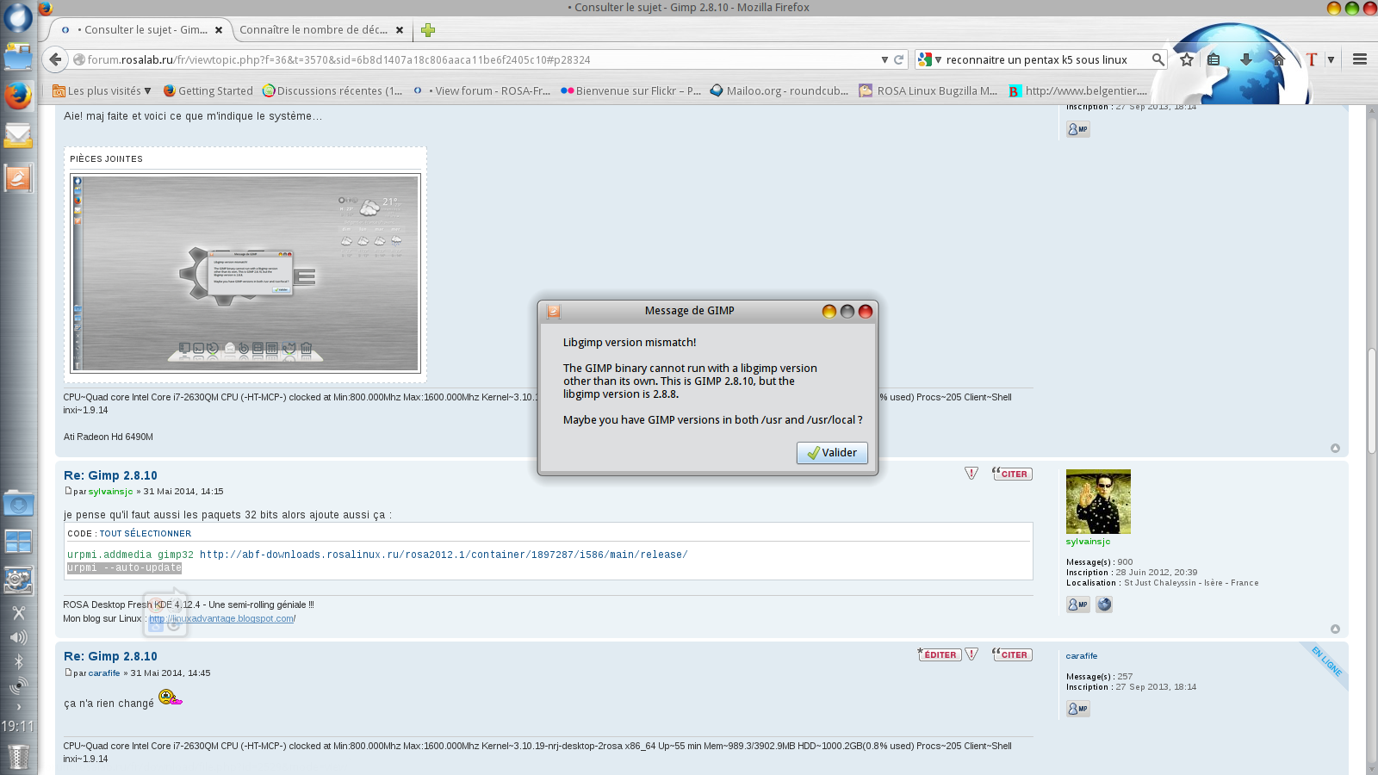
Task: Click the 19:11 clock in dock
Action: [17, 727]
